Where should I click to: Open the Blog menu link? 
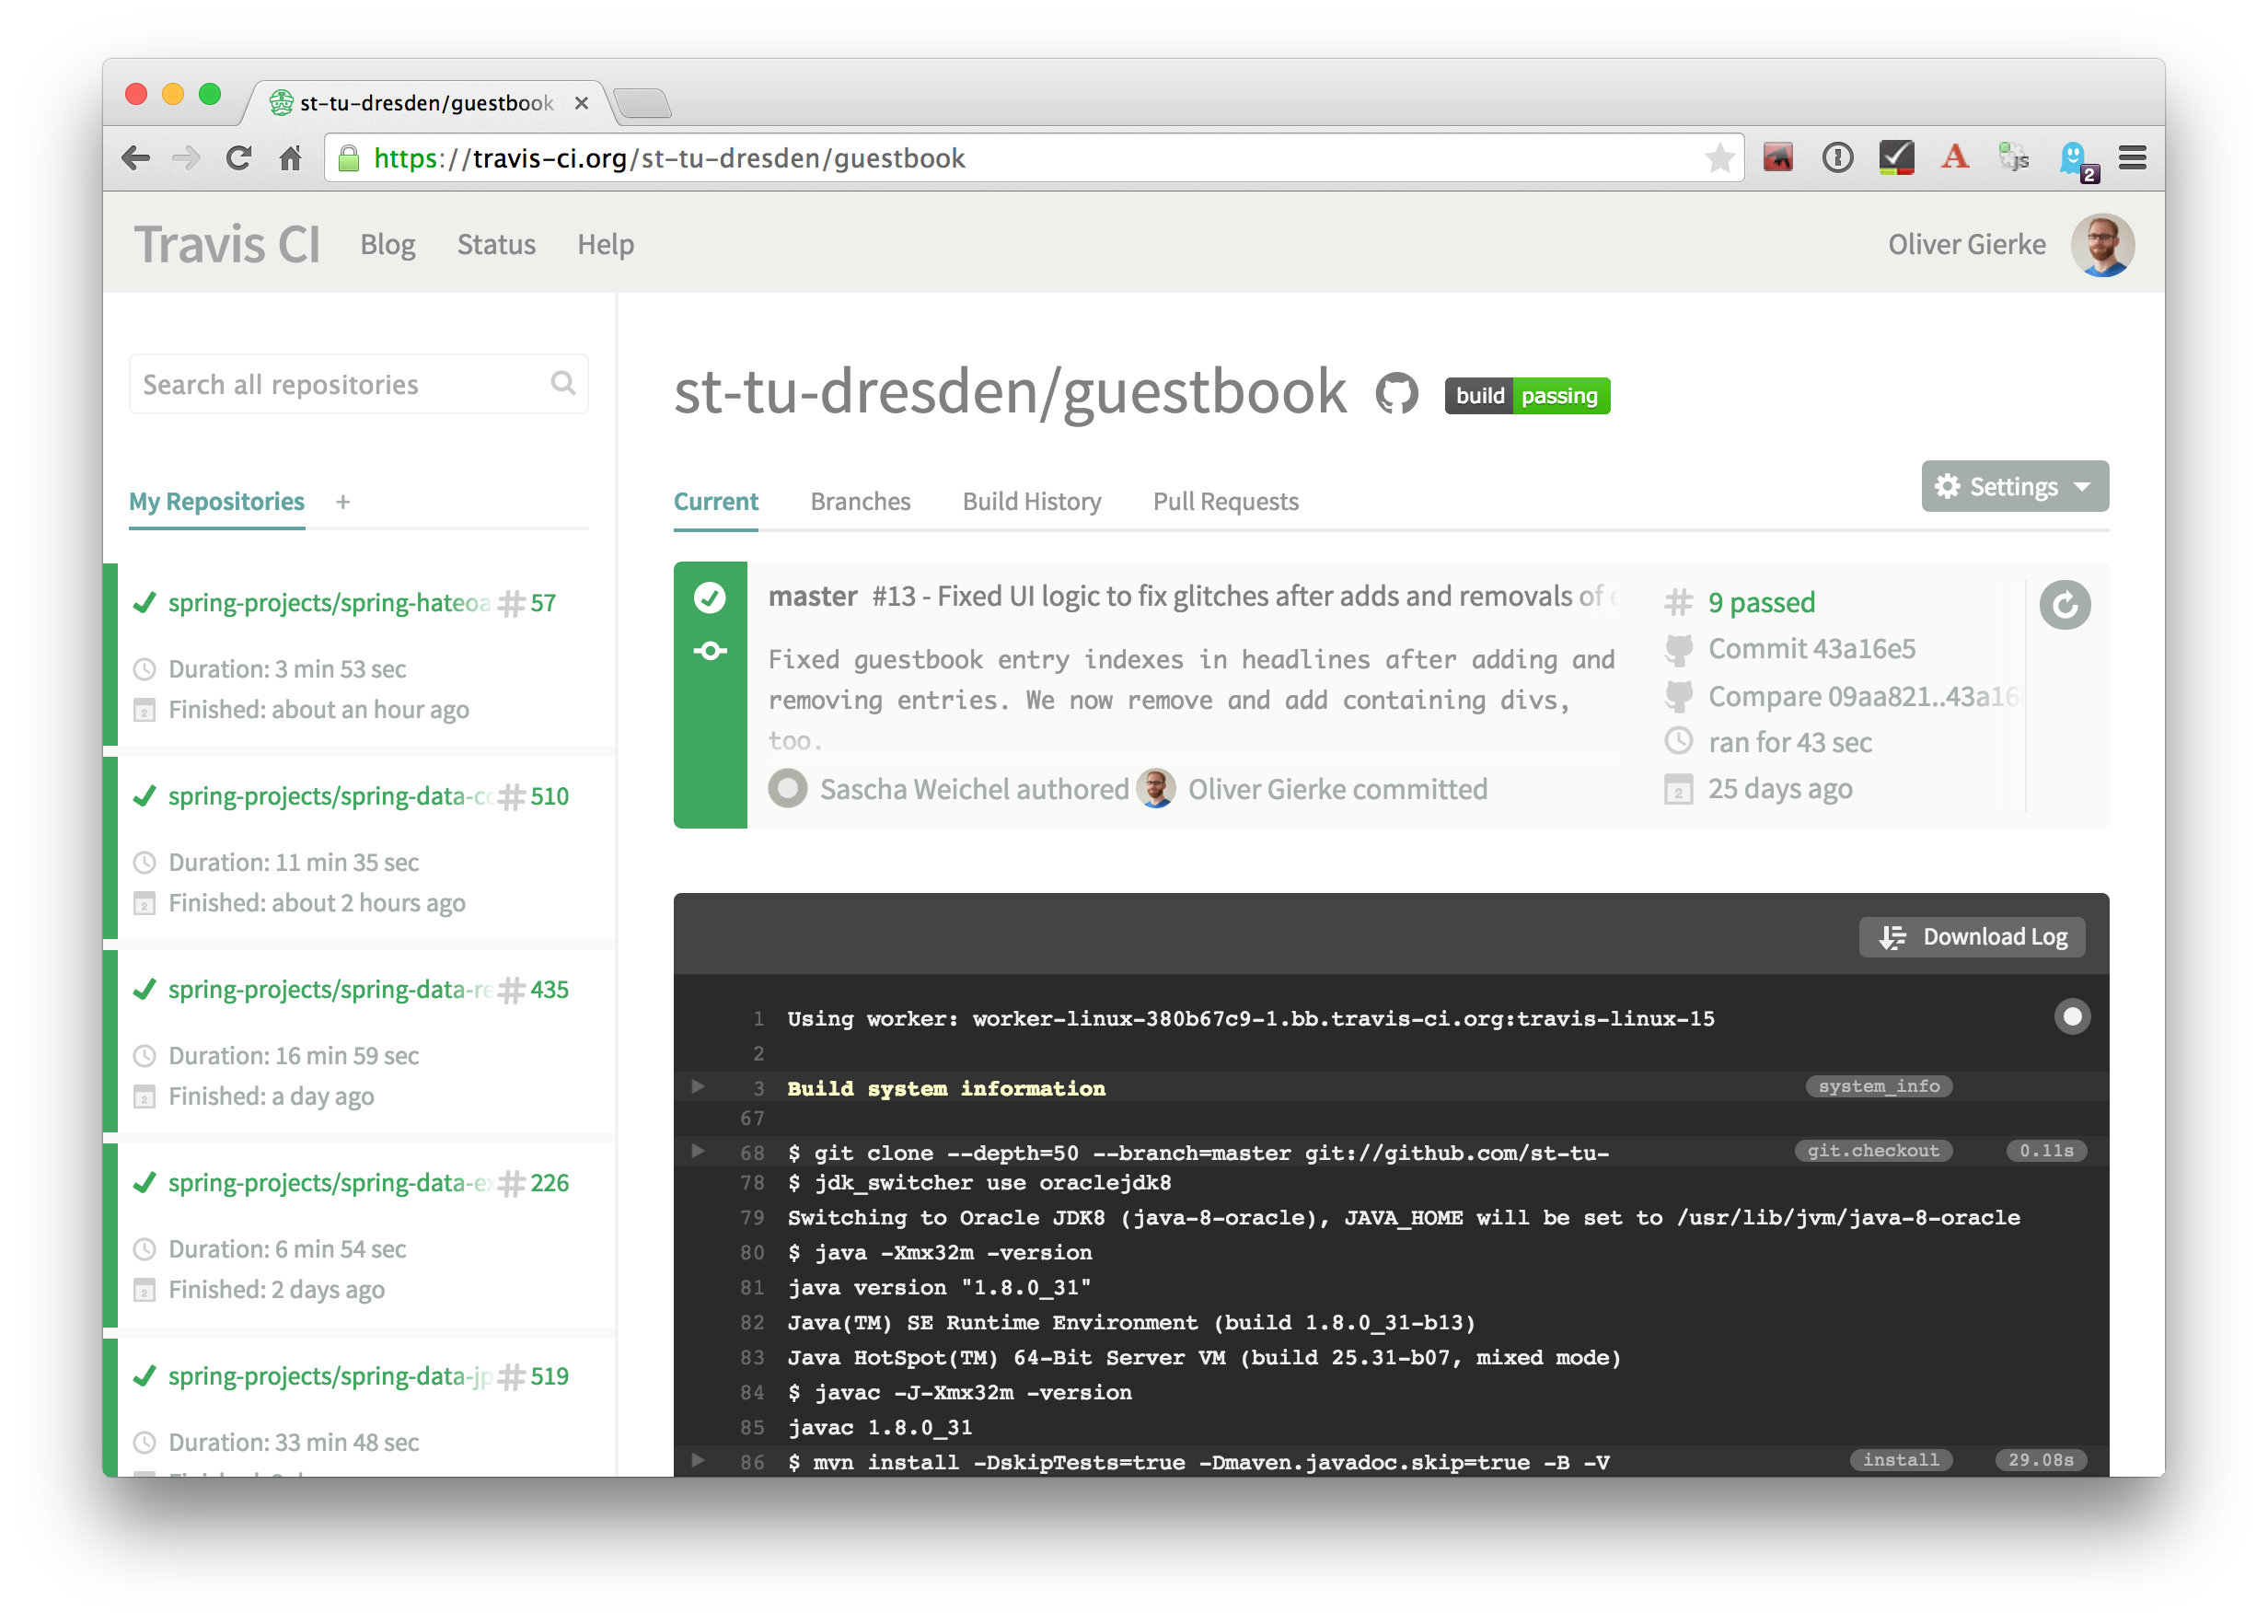tap(388, 245)
